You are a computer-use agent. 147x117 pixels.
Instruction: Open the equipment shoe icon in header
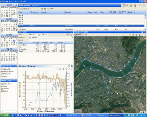pos(128,5)
